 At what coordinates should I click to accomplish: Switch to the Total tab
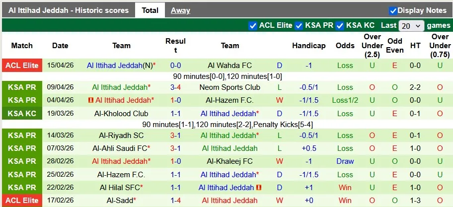pos(150,10)
